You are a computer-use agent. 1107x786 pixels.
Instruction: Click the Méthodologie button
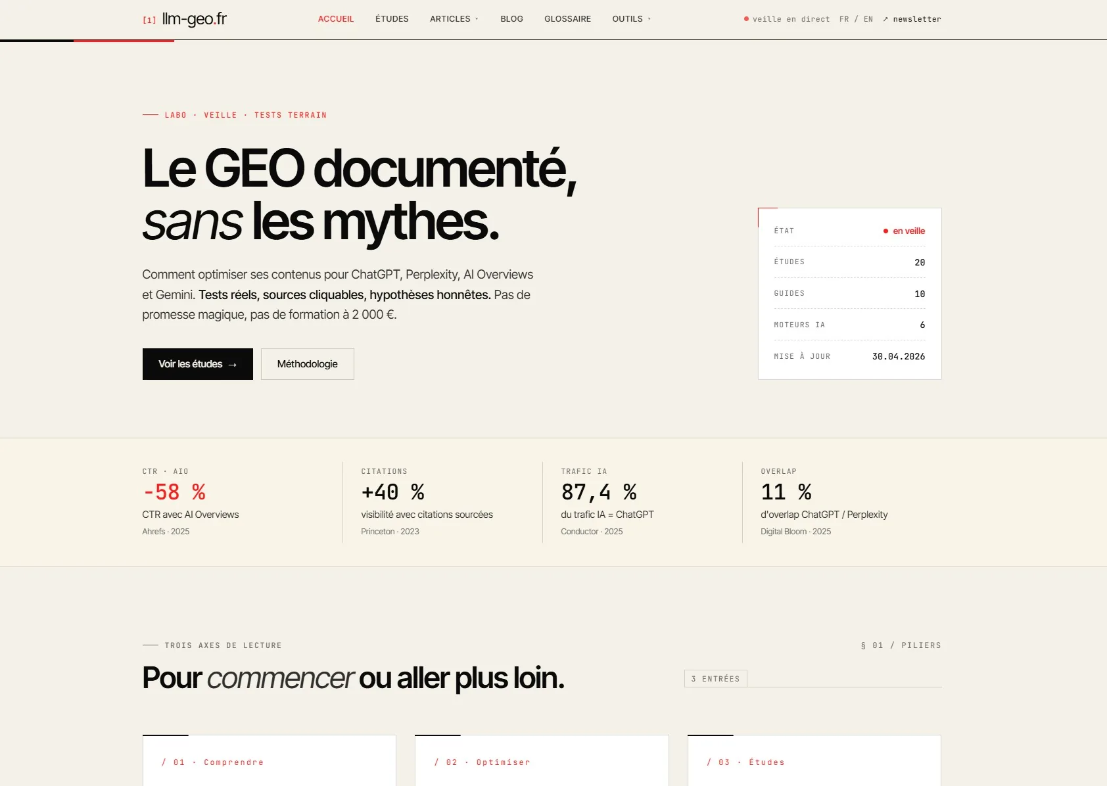click(x=308, y=364)
